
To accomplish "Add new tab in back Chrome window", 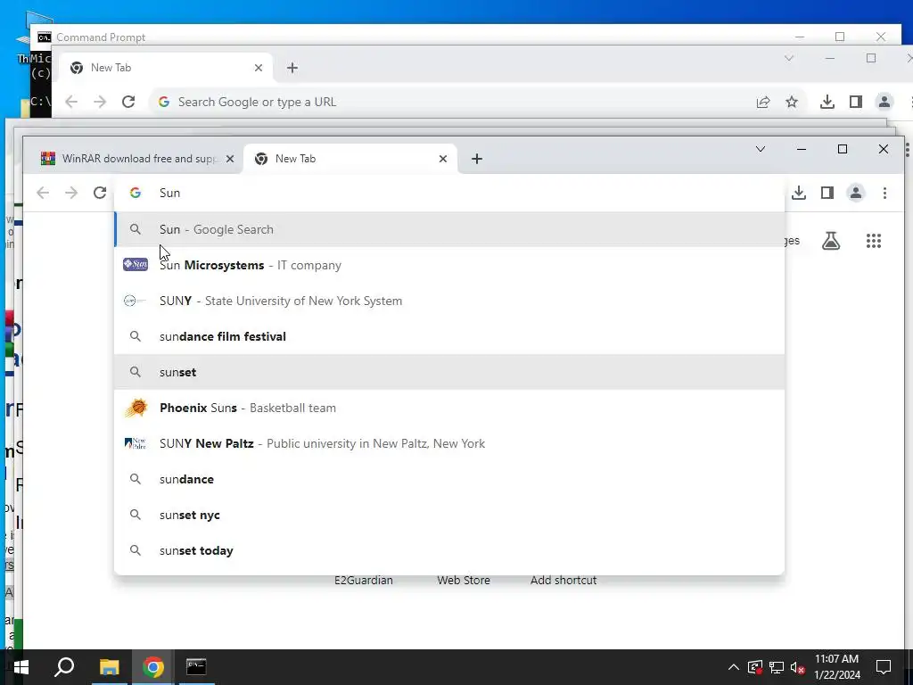I will click(x=292, y=68).
